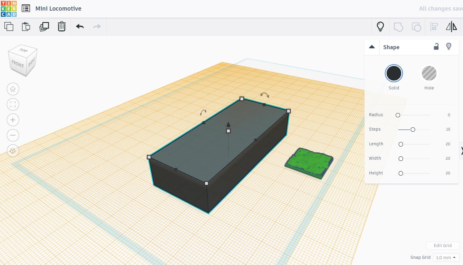The height and width of the screenshot is (265, 463).
Task: Expand the right shapes sidebar arrow
Action: tap(461, 151)
